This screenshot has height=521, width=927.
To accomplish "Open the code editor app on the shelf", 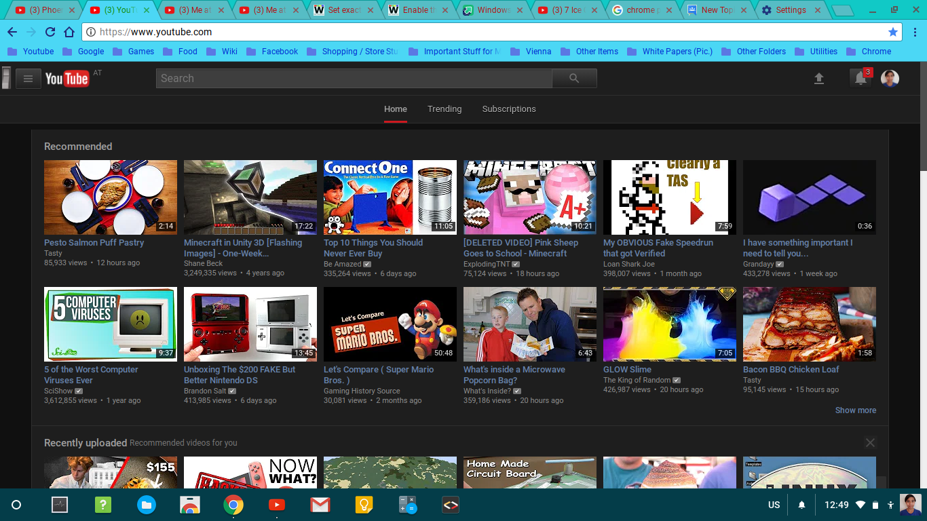I will tap(451, 505).
